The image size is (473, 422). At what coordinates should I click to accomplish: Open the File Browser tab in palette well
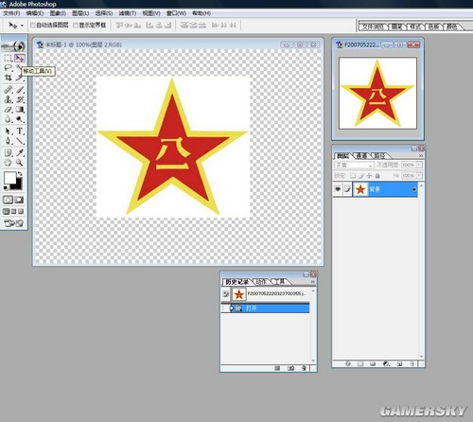pyautogui.click(x=374, y=26)
